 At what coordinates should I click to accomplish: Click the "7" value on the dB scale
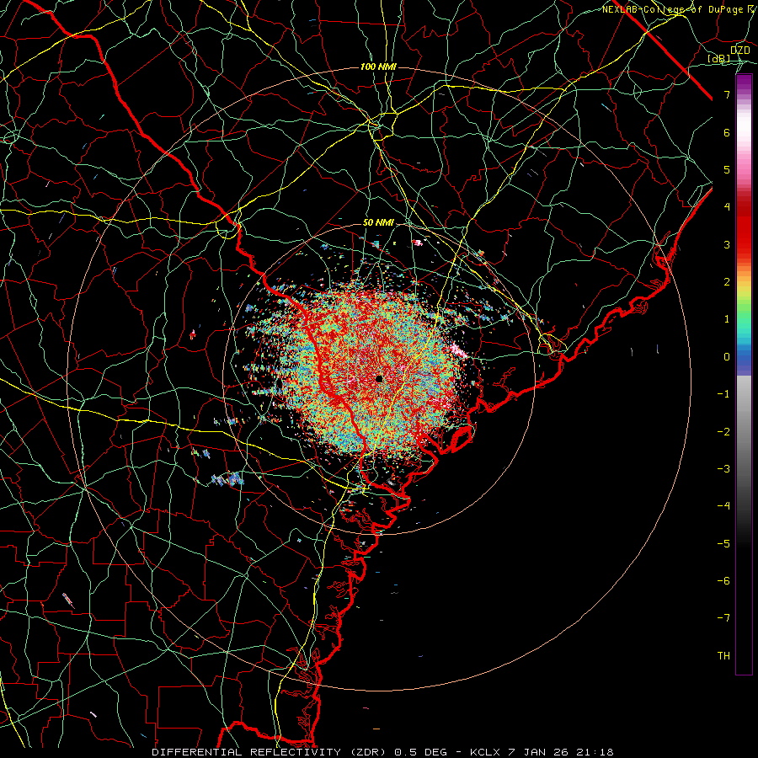727,94
